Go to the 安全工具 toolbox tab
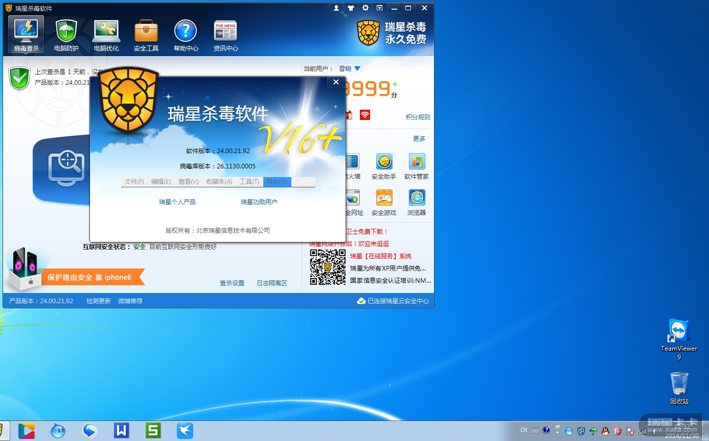Viewport: 709px width, 441px height. click(x=146, y=35)
